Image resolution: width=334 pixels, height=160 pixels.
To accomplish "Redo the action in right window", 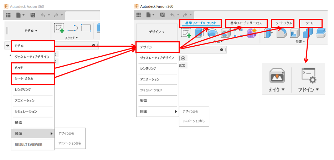I will 185,15.
